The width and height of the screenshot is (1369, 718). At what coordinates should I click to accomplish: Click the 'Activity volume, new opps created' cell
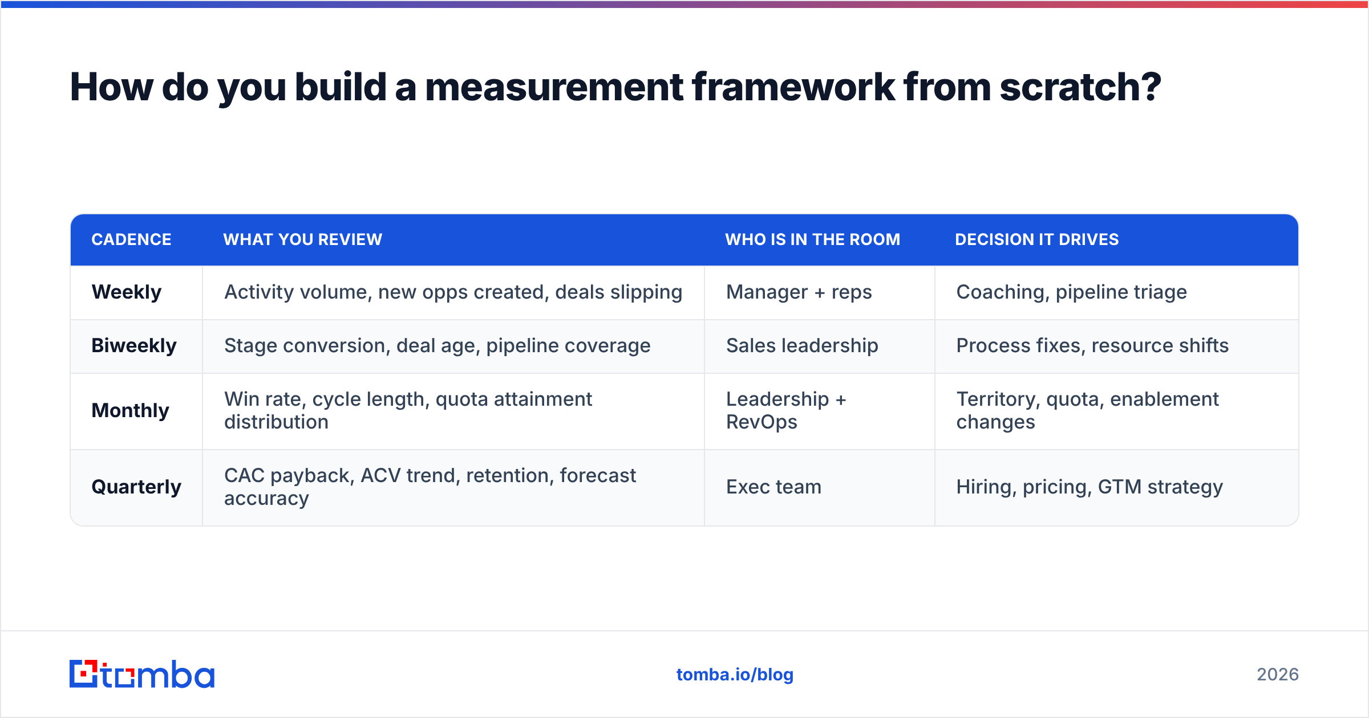tap(453, 292)
